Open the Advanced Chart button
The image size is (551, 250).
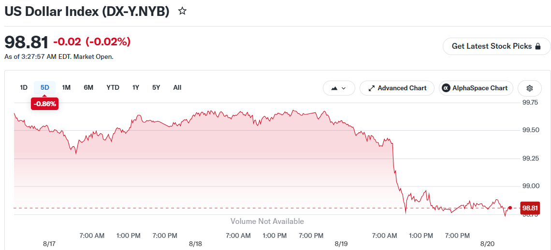(x=397, y=88)
